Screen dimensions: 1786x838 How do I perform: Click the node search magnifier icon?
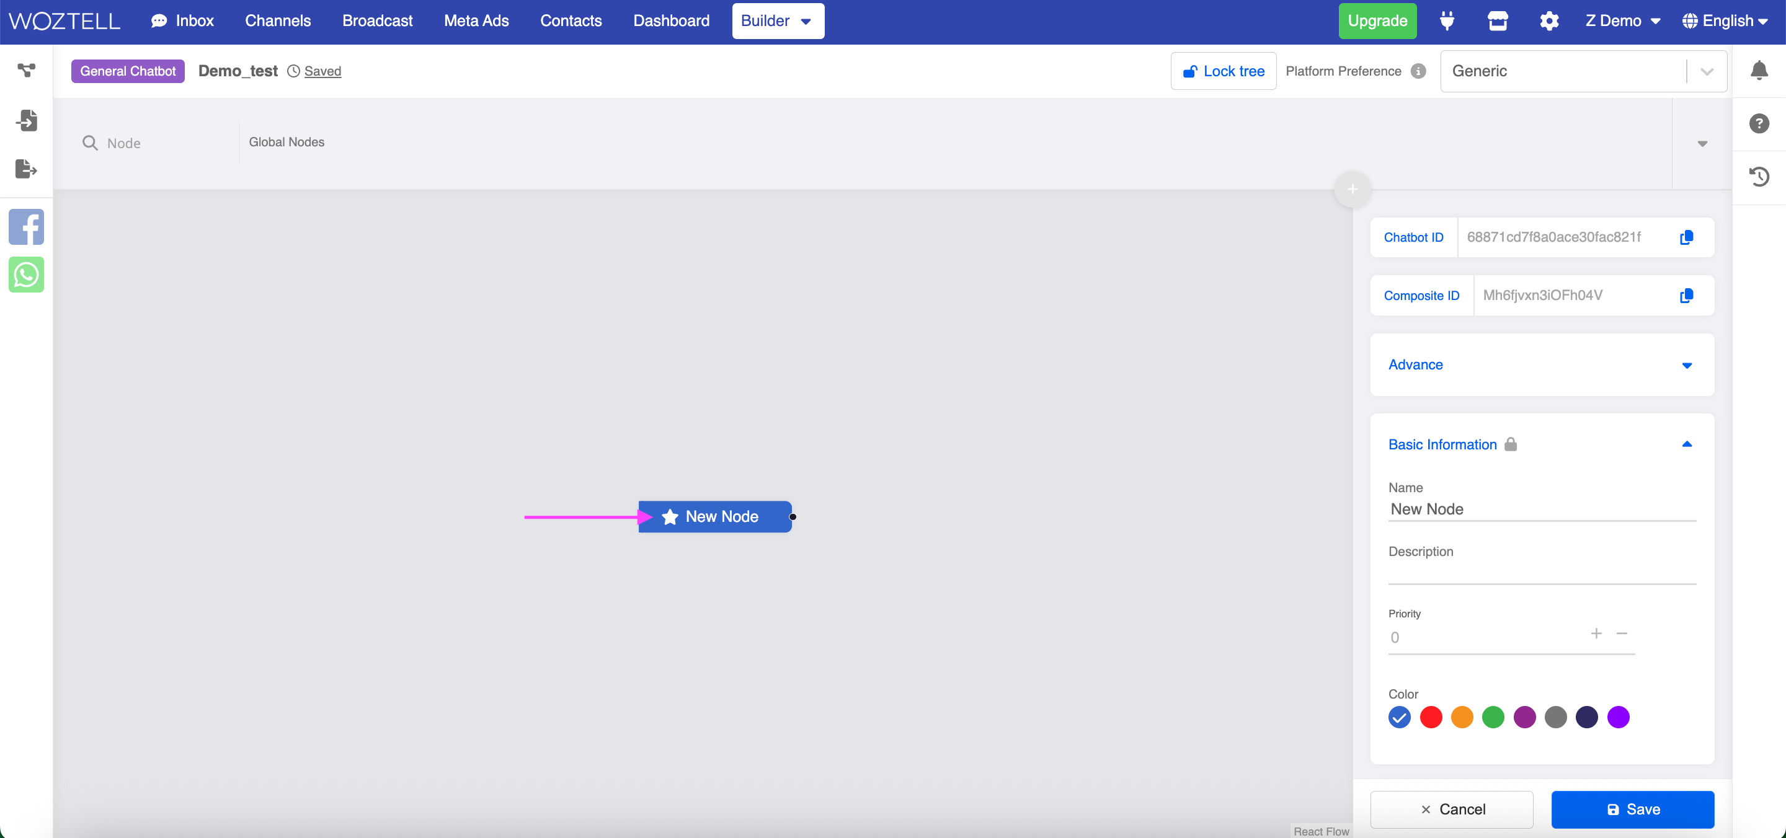(x=90, y=143)
